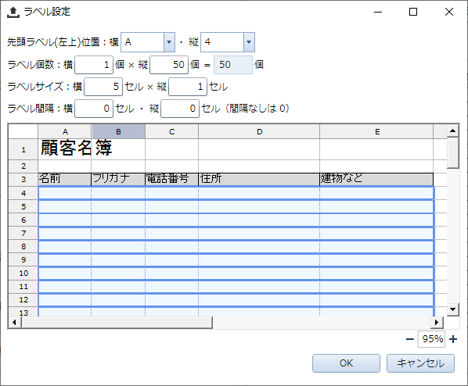The height and width of the screenshot is (386, 468).
Task: Click the scroll down arrow of the grid
Action: (x=453, y=309)
